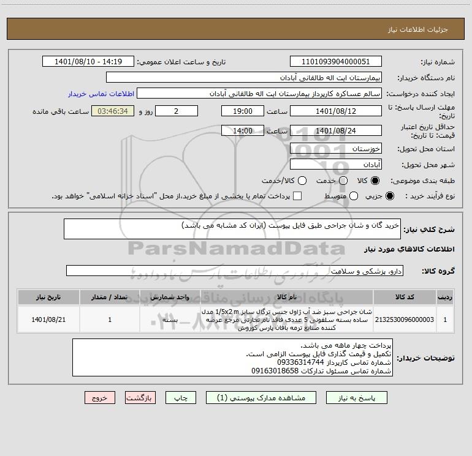Click the تاریخ نیاز column header
Screen dimensions: 472x456
point(48,297)
